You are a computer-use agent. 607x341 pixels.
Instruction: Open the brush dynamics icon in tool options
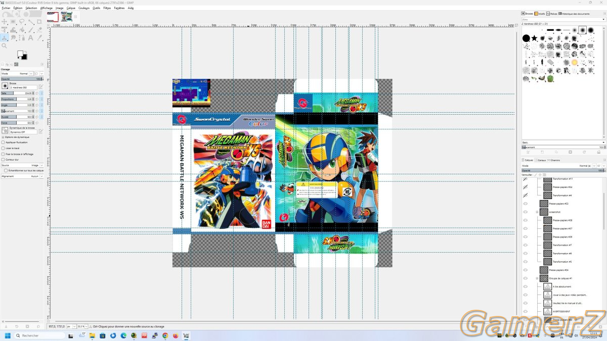[x=5, y=130]
